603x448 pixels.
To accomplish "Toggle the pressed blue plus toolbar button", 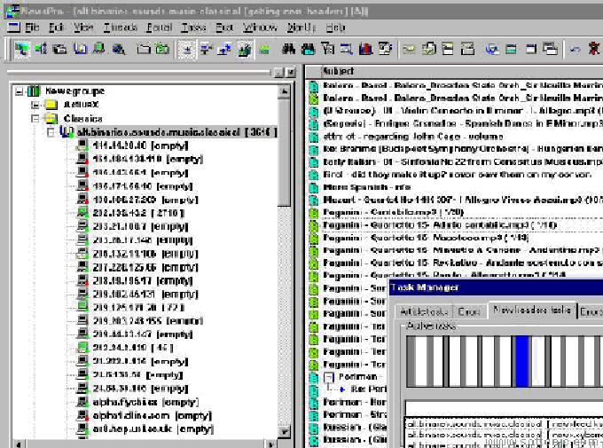I will tap(187, 50).
